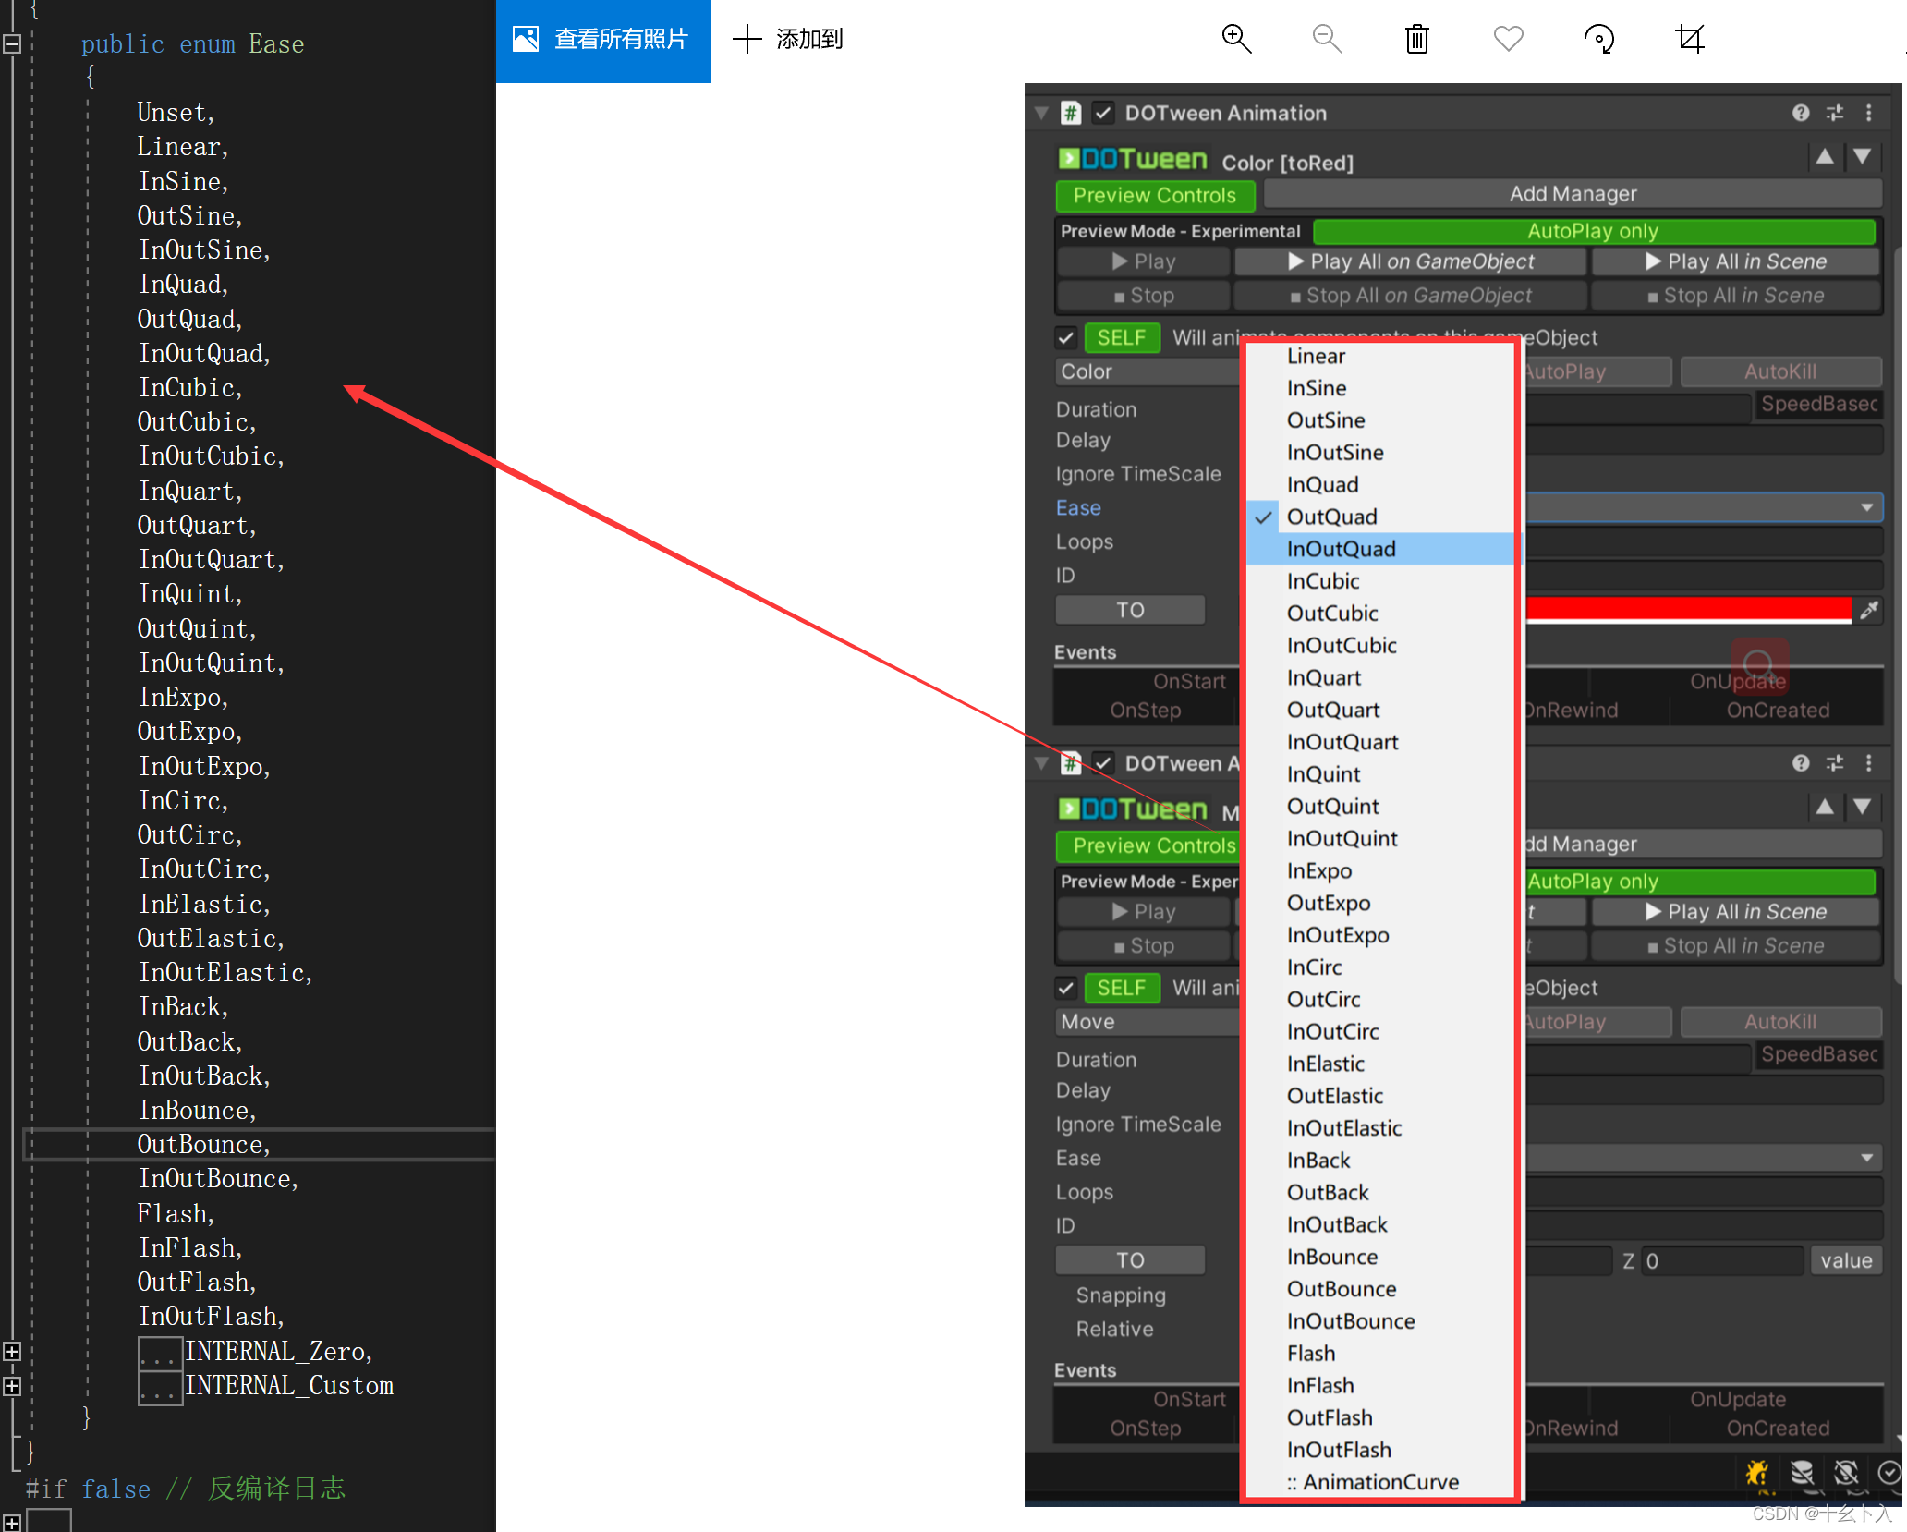Image resolution: width=1907 pixels, height=1532 pixels.
Task: Open the Ease dropdown in Color tween
Action: click(x=1703, y=508)
